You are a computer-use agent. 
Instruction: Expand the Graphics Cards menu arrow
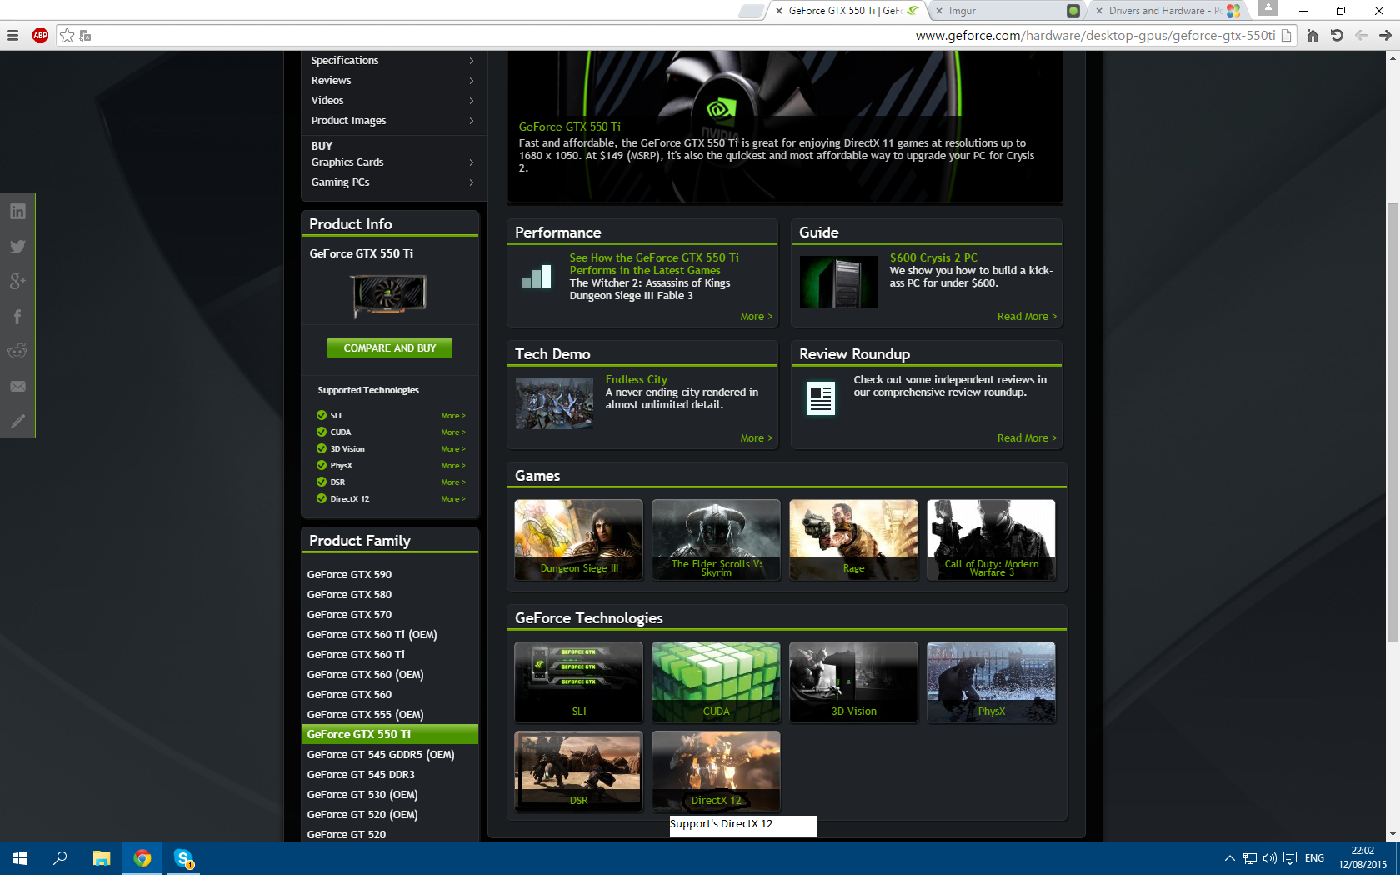coord(472,162)
